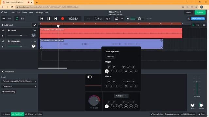Click the pan knob on Voice/Mic track
The height and width of the screenshot is (117, 209).
coord(33,46)
